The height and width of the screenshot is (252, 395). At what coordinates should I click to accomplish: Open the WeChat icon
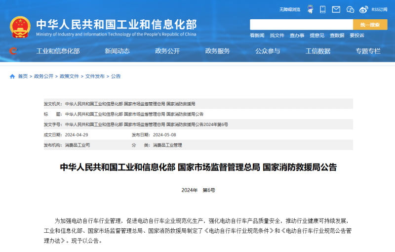pos(350,9)
